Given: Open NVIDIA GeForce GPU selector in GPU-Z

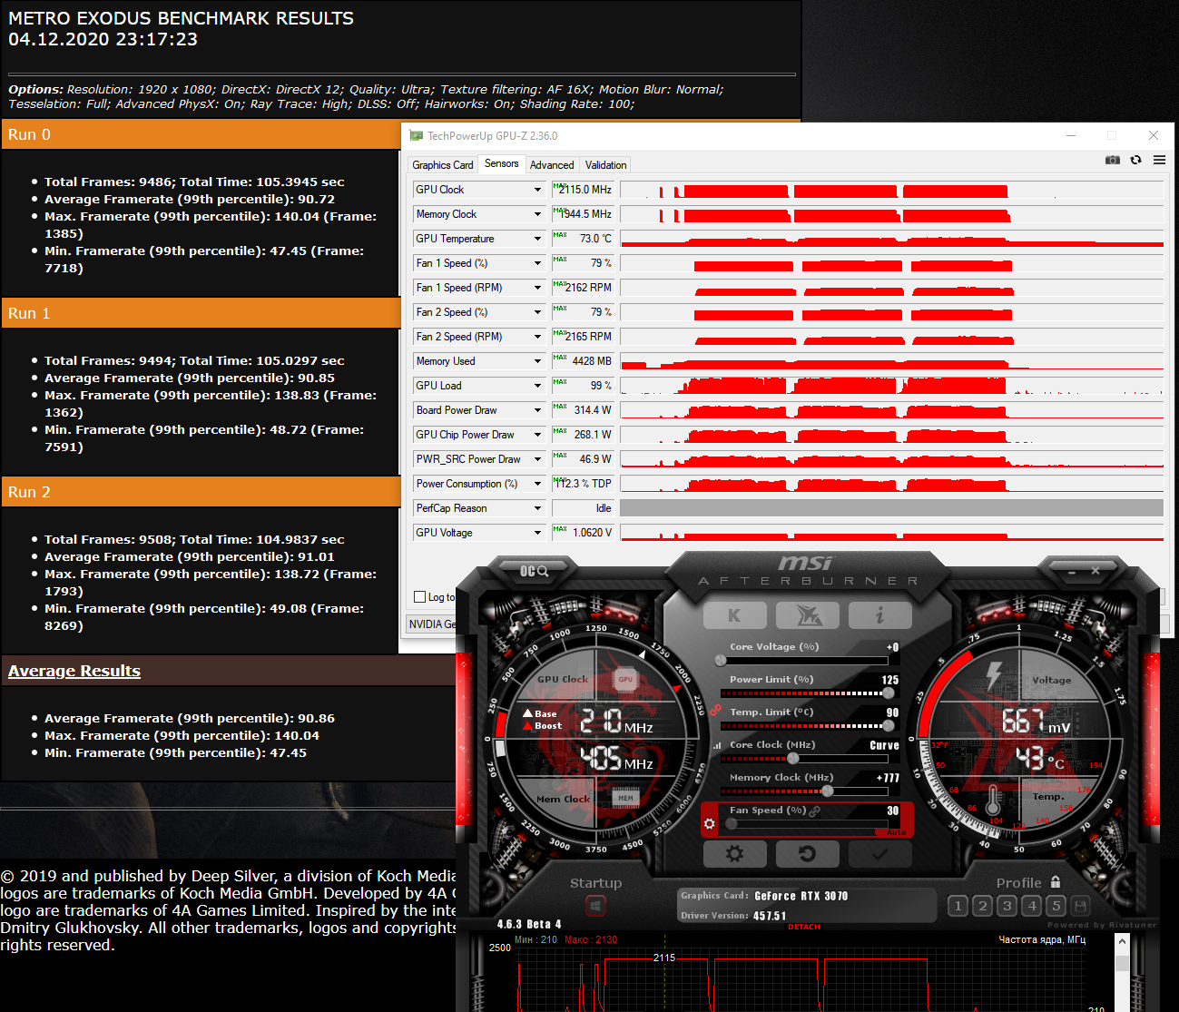Looking at the screenshot, I should 432,624.
